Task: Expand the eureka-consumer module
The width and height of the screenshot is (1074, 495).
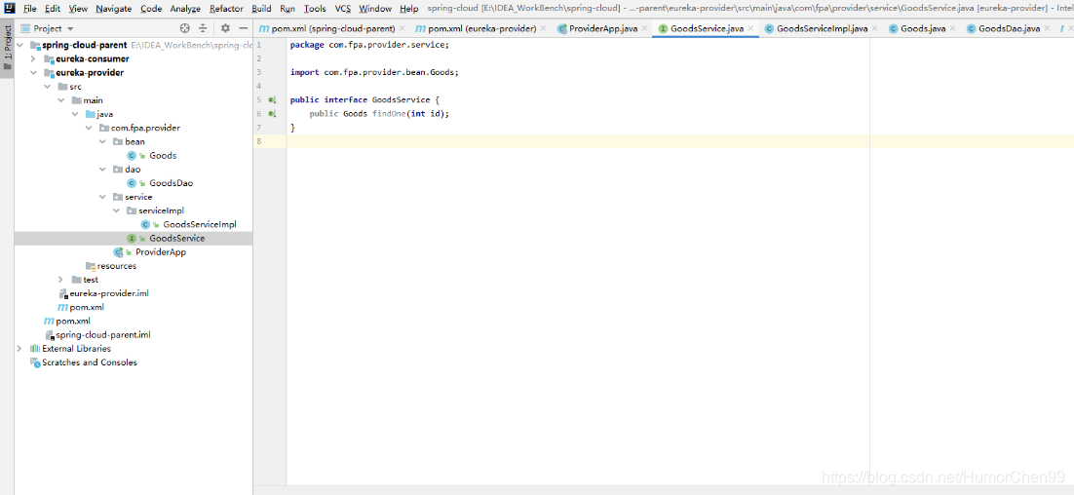Action: [32, 58]
